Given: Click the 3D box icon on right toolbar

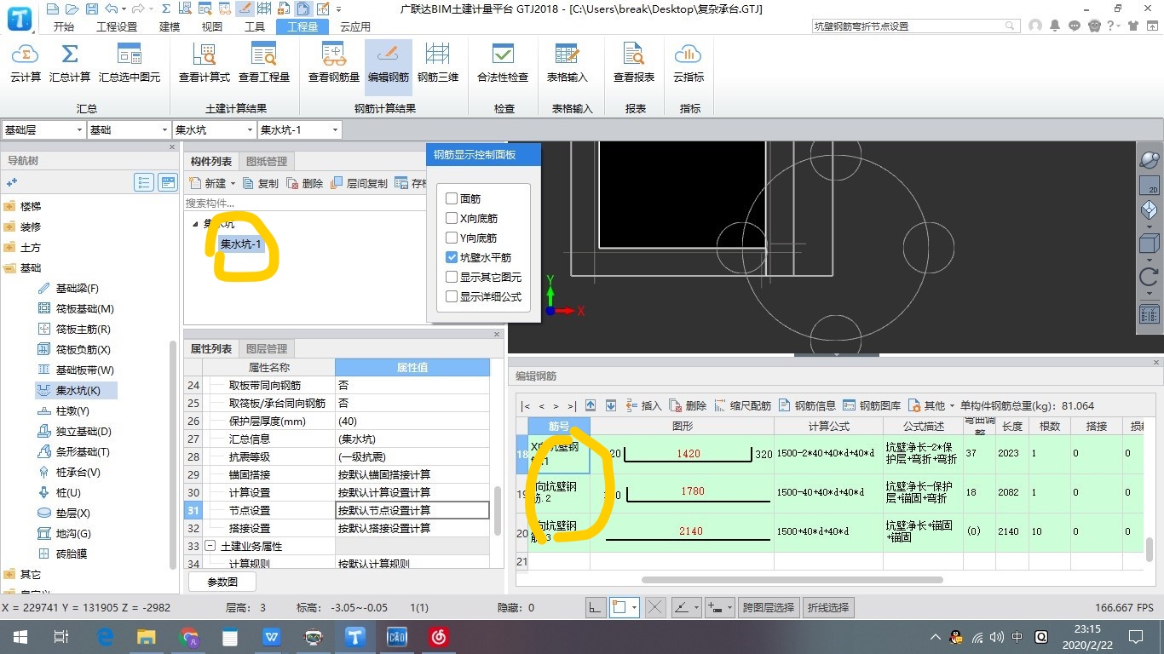Looking at the screenshot, I should click(x=1149, y=244).
